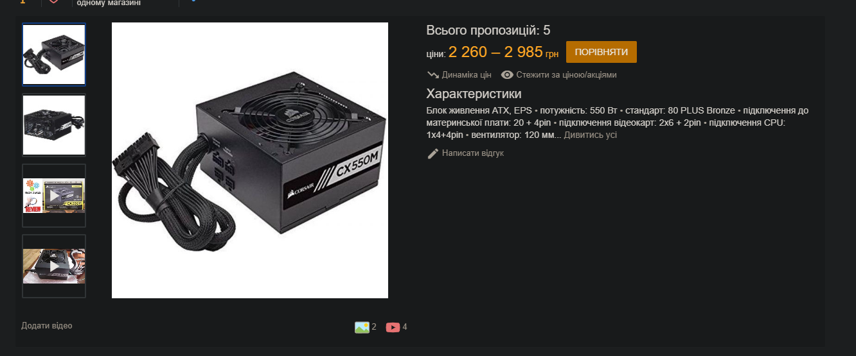The image size is (856, 356).
Task: Select the first power supply thumbnail
Action: coord(54,55)
